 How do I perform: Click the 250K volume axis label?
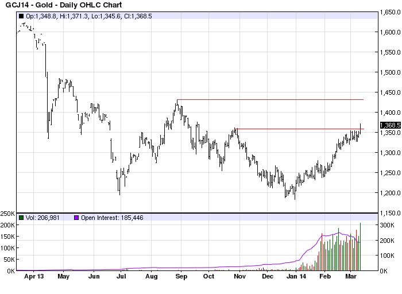7,214
